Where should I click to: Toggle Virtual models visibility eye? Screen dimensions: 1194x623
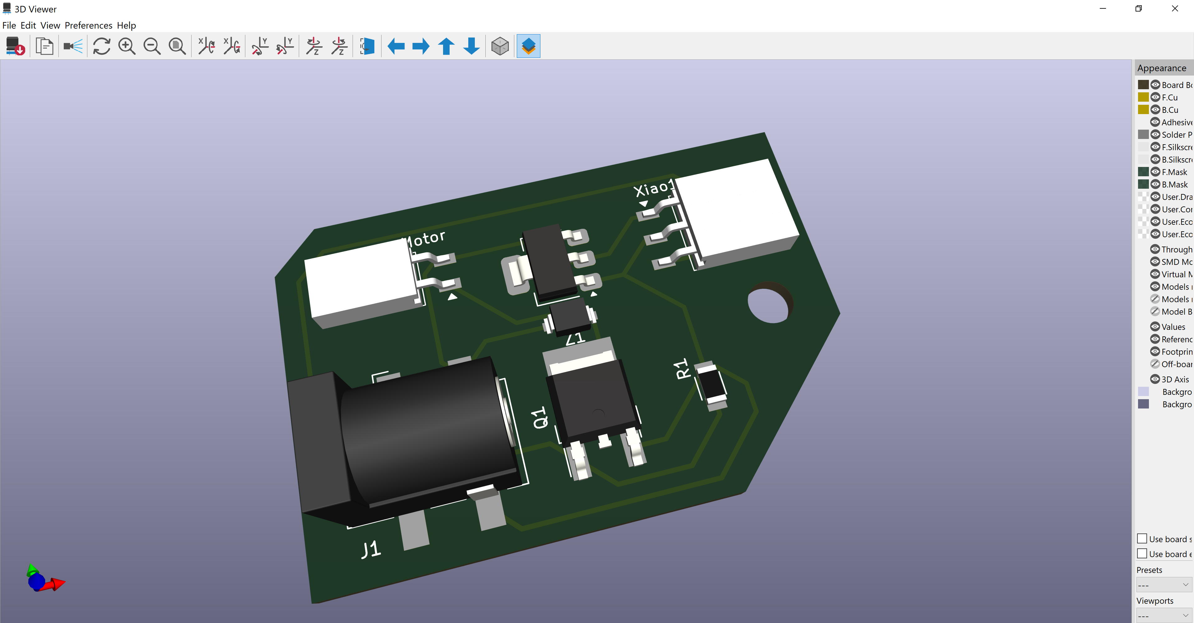pos(1155,275)
